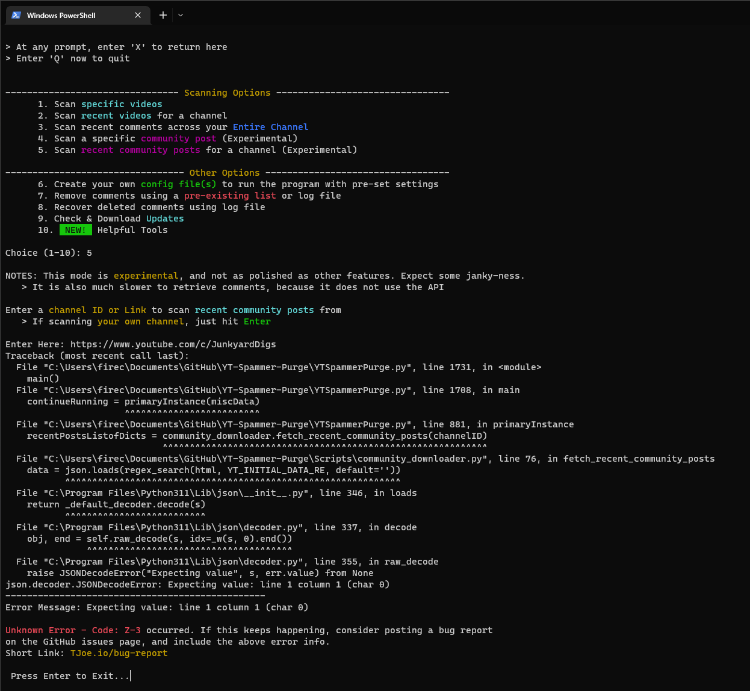This screenshot has height=691, width=750.
Task: Open a new terminal tab with the plus icon
Action: pyautogui.click(x=162, y=15)
